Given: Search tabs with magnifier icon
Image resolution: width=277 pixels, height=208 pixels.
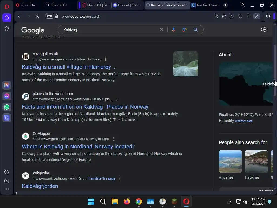Looking at the screenshot, I should coord(243,5).
